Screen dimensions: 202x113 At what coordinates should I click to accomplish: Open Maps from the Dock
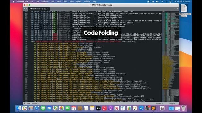55,108
